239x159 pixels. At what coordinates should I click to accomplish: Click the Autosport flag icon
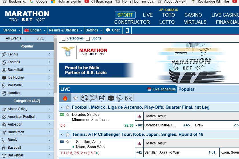coord(4,124)
